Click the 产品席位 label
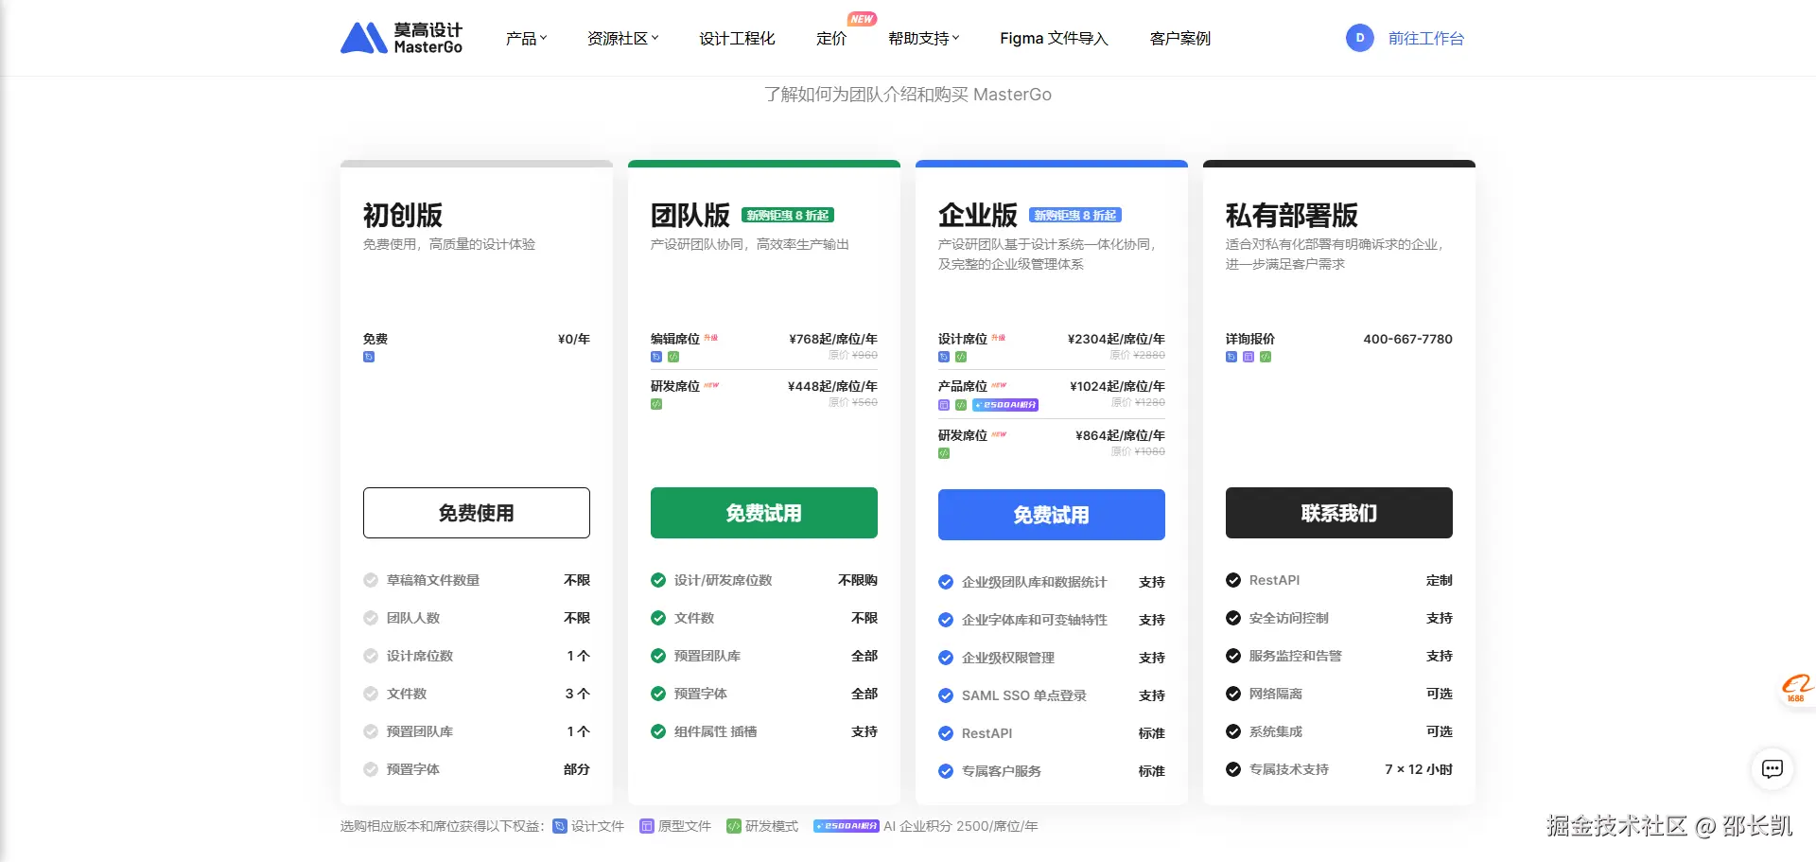This screenshot has height=862, width=1816. [963, 386]
